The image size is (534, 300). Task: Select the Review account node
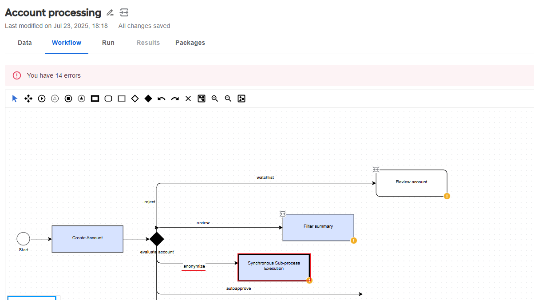[411, 183]
